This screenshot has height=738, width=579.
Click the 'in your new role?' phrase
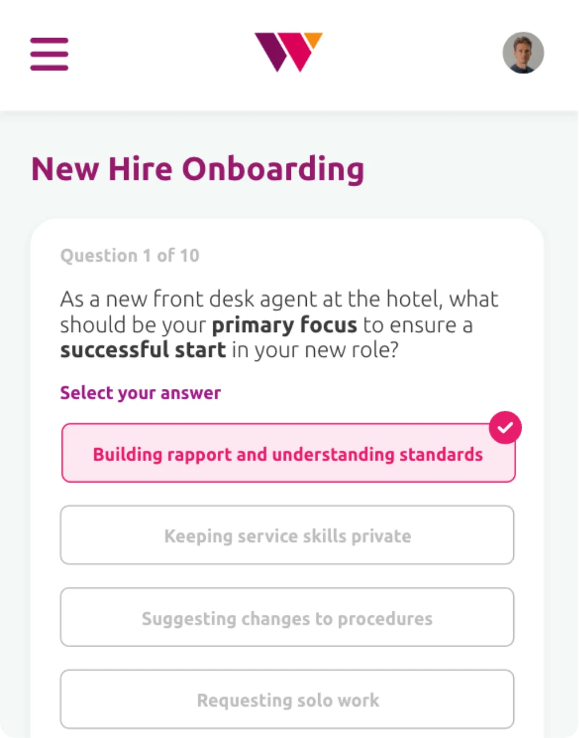pos(315,350)
